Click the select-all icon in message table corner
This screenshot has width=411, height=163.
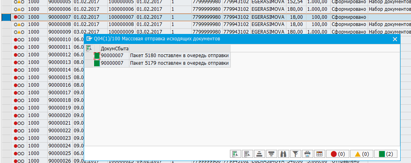point(89,48)
